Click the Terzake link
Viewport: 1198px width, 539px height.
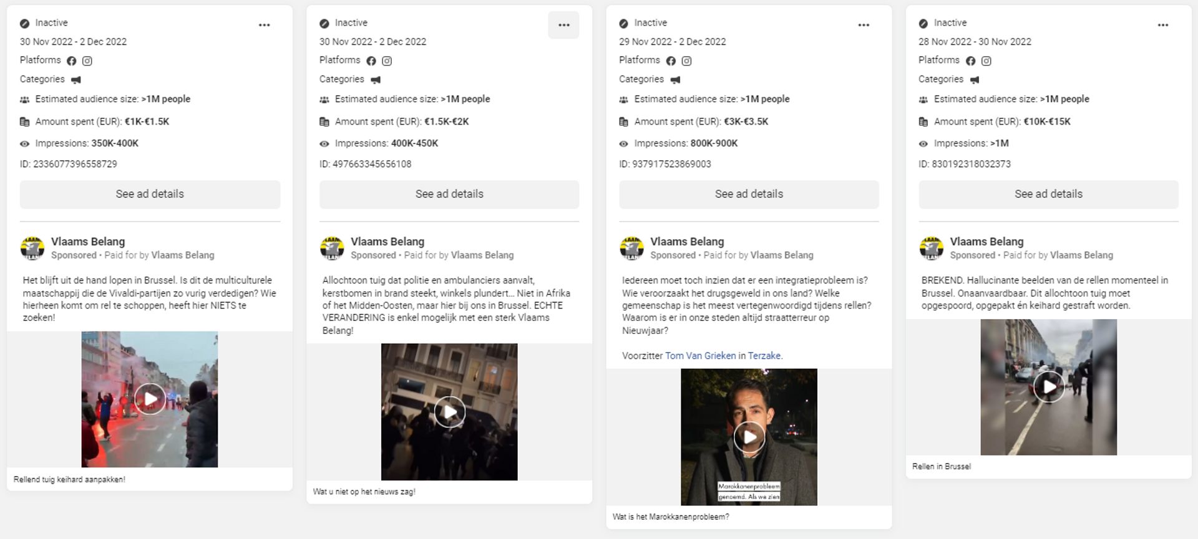(x=764, y=356)
